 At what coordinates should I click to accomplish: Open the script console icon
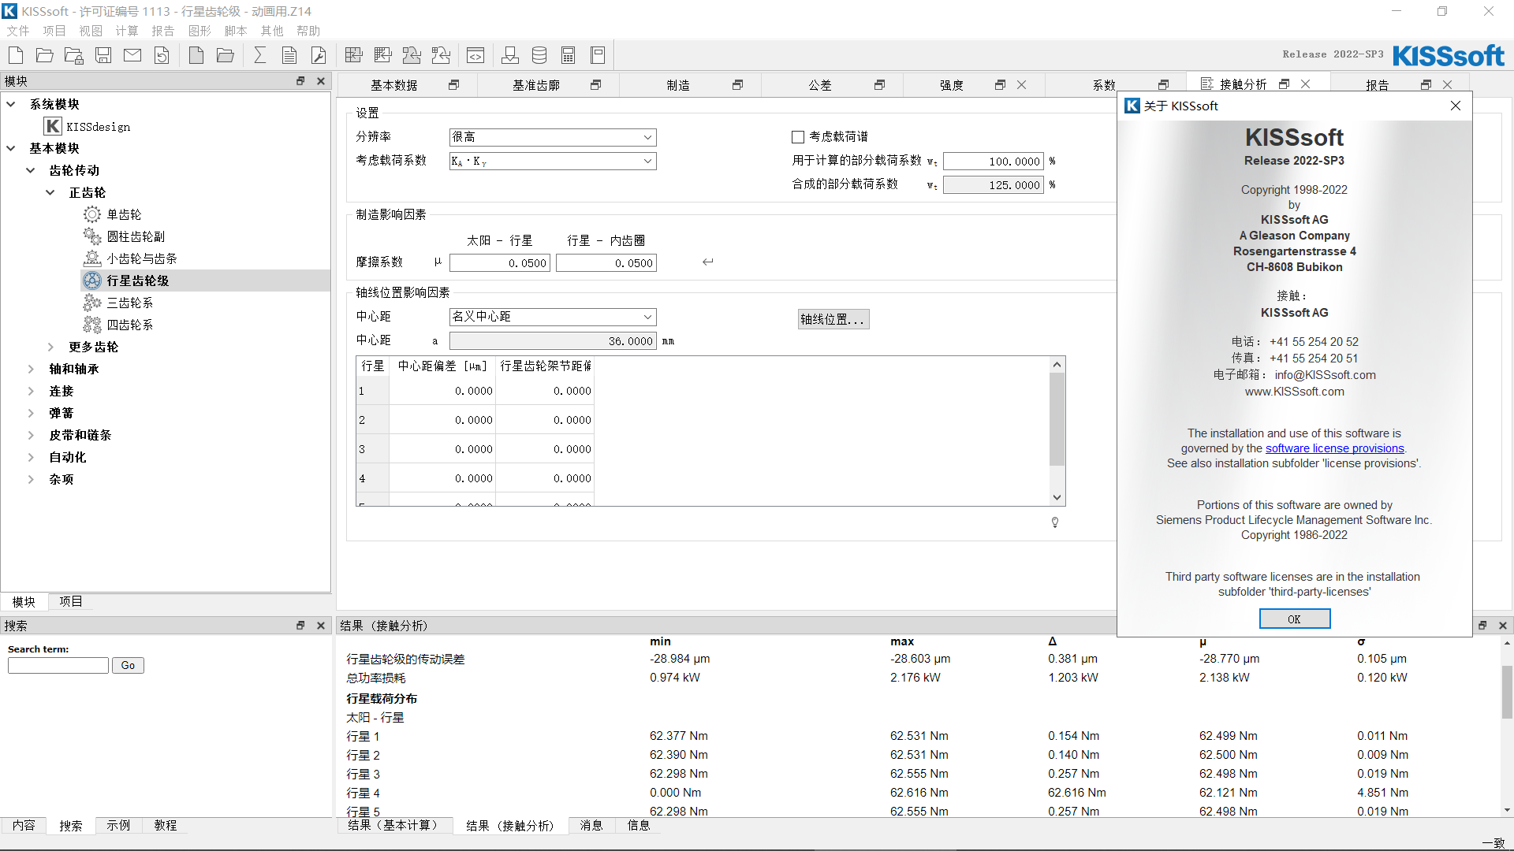coord(475,55)
